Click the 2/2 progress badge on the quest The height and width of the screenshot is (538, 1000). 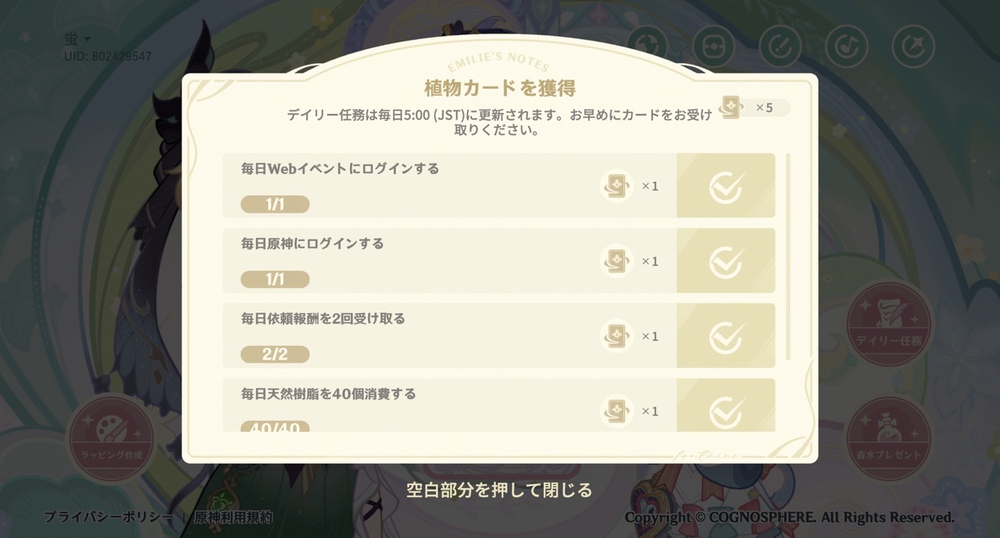coord(275,354)
